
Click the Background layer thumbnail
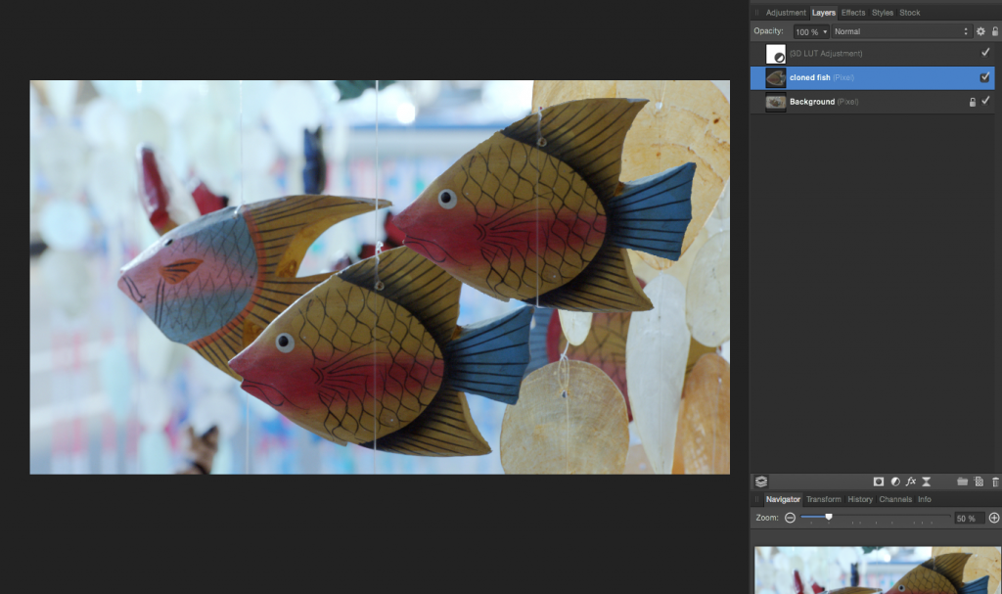pos(776,102)
